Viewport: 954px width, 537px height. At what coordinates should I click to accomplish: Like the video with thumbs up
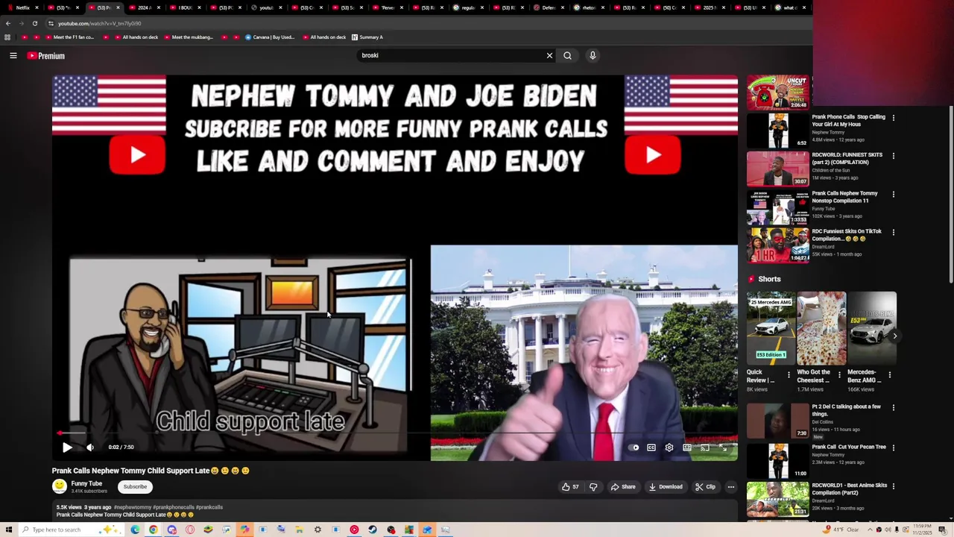(x=571, y=487)
